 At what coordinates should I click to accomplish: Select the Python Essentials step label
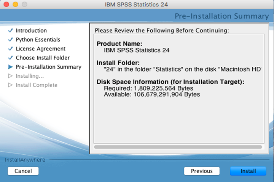tap(38, 40)
